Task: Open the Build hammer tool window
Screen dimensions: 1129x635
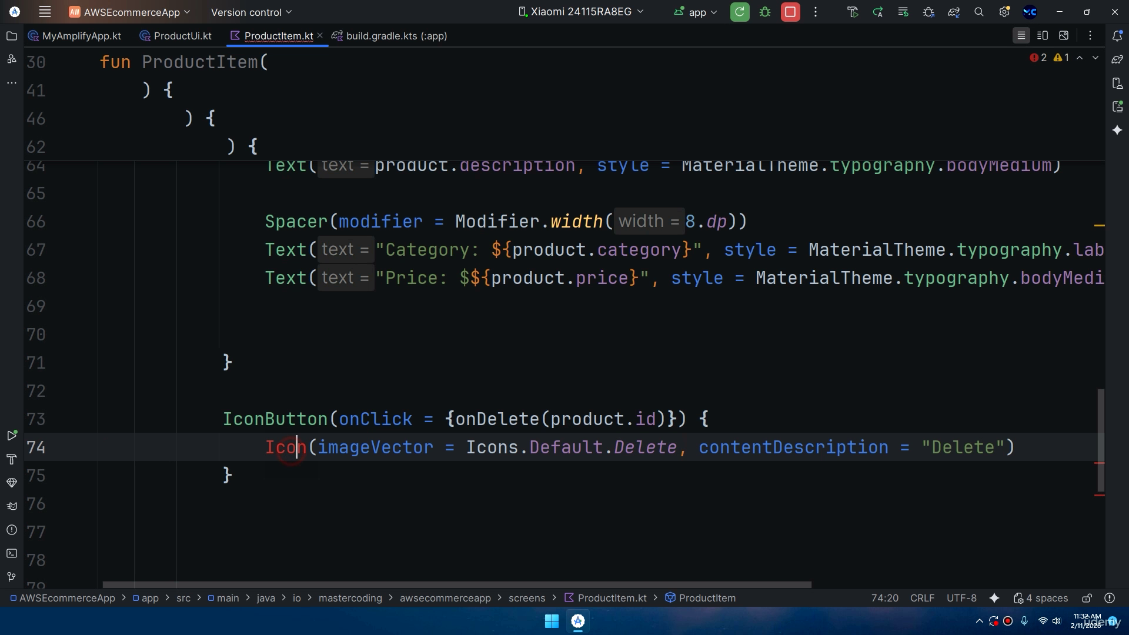Action: [11, 459]
